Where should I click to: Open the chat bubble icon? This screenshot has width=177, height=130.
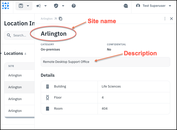pyautogui.click(x=126, y=6)
